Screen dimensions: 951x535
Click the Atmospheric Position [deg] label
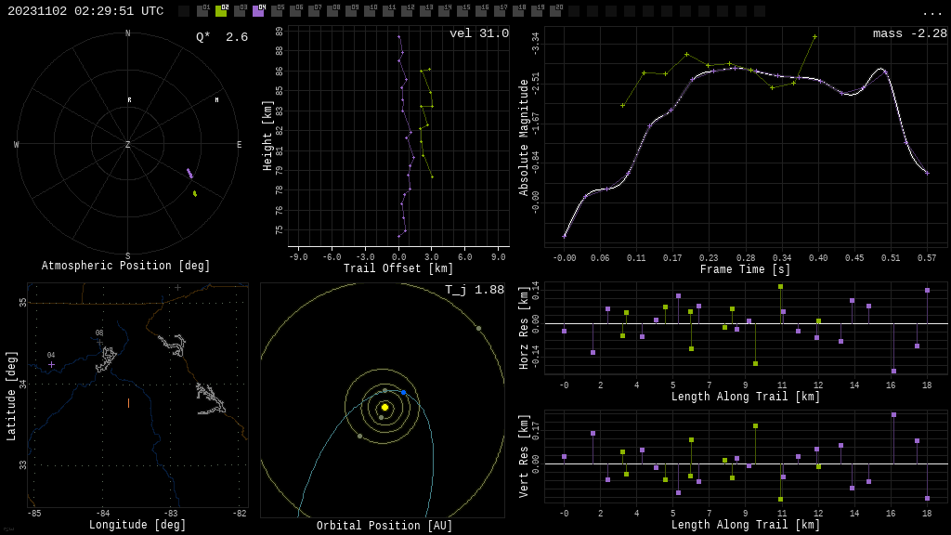(125, 266)
